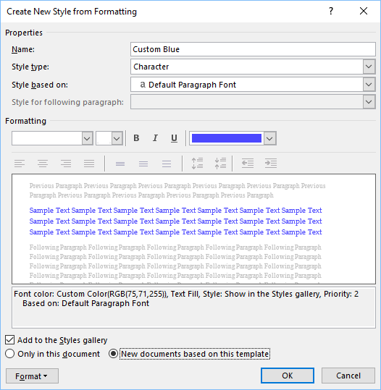Click the Based on: Default Paragraph Font line
The height and width of the screenshot is (390, 381).
85,303
